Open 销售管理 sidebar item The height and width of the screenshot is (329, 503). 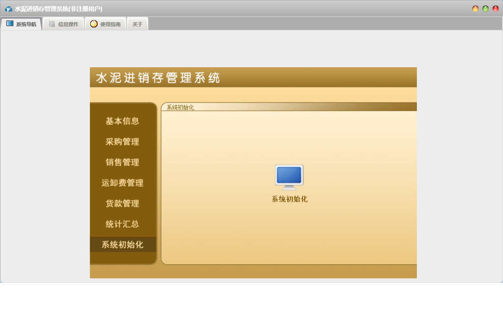(x=122, y=162)
